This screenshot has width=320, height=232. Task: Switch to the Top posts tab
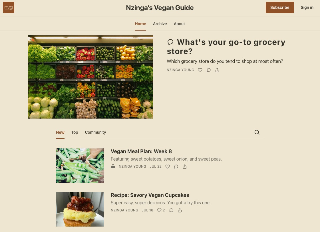[x=75, y=132]
